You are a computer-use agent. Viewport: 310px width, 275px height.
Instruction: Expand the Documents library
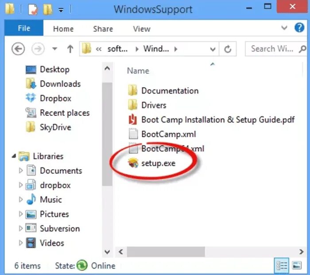click(20, 171)
